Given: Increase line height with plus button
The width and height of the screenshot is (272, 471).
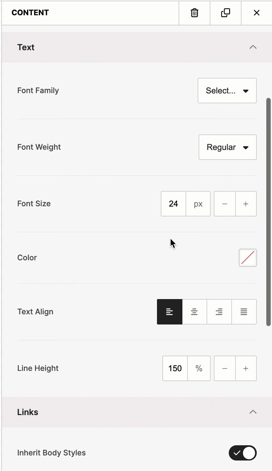Looking at the screenshot, I should tap(246, 368).
